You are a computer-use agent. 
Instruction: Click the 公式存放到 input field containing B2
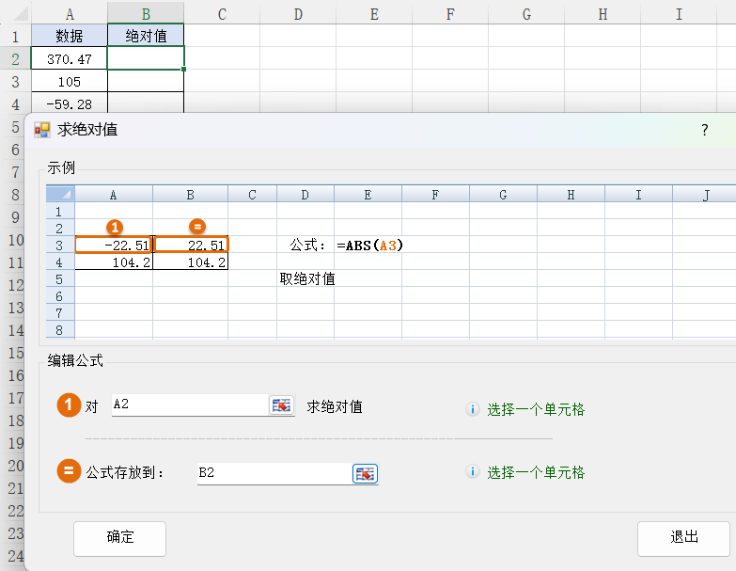(273, 473)
